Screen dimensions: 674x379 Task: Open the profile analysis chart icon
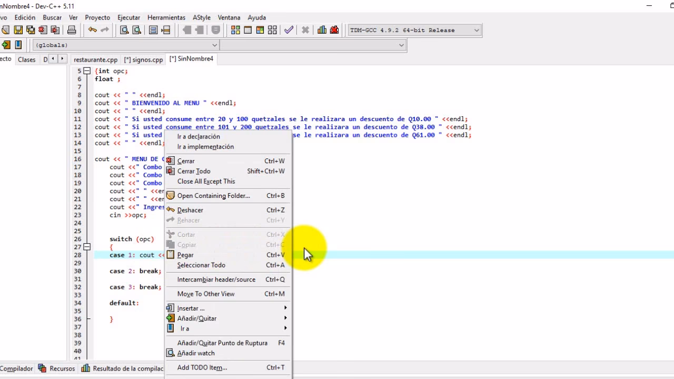tap(322, 30)
